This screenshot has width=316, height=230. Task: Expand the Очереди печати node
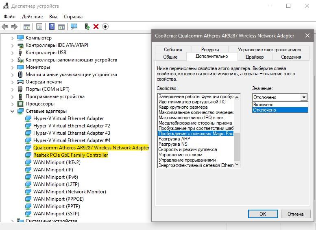click(x=12, y=82)
